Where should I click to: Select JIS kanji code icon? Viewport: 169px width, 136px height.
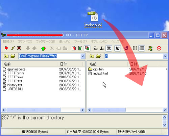pyautogui.click(x=102, y=48)
